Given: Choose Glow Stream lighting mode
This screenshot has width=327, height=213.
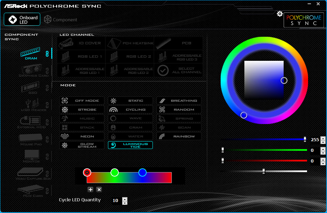Looking at the screenshot, I should pos(82,145).
